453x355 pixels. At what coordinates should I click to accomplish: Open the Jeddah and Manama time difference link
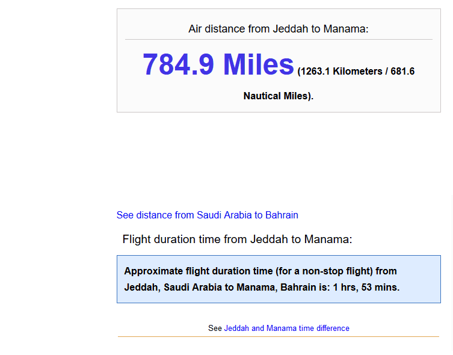[286, 328]
